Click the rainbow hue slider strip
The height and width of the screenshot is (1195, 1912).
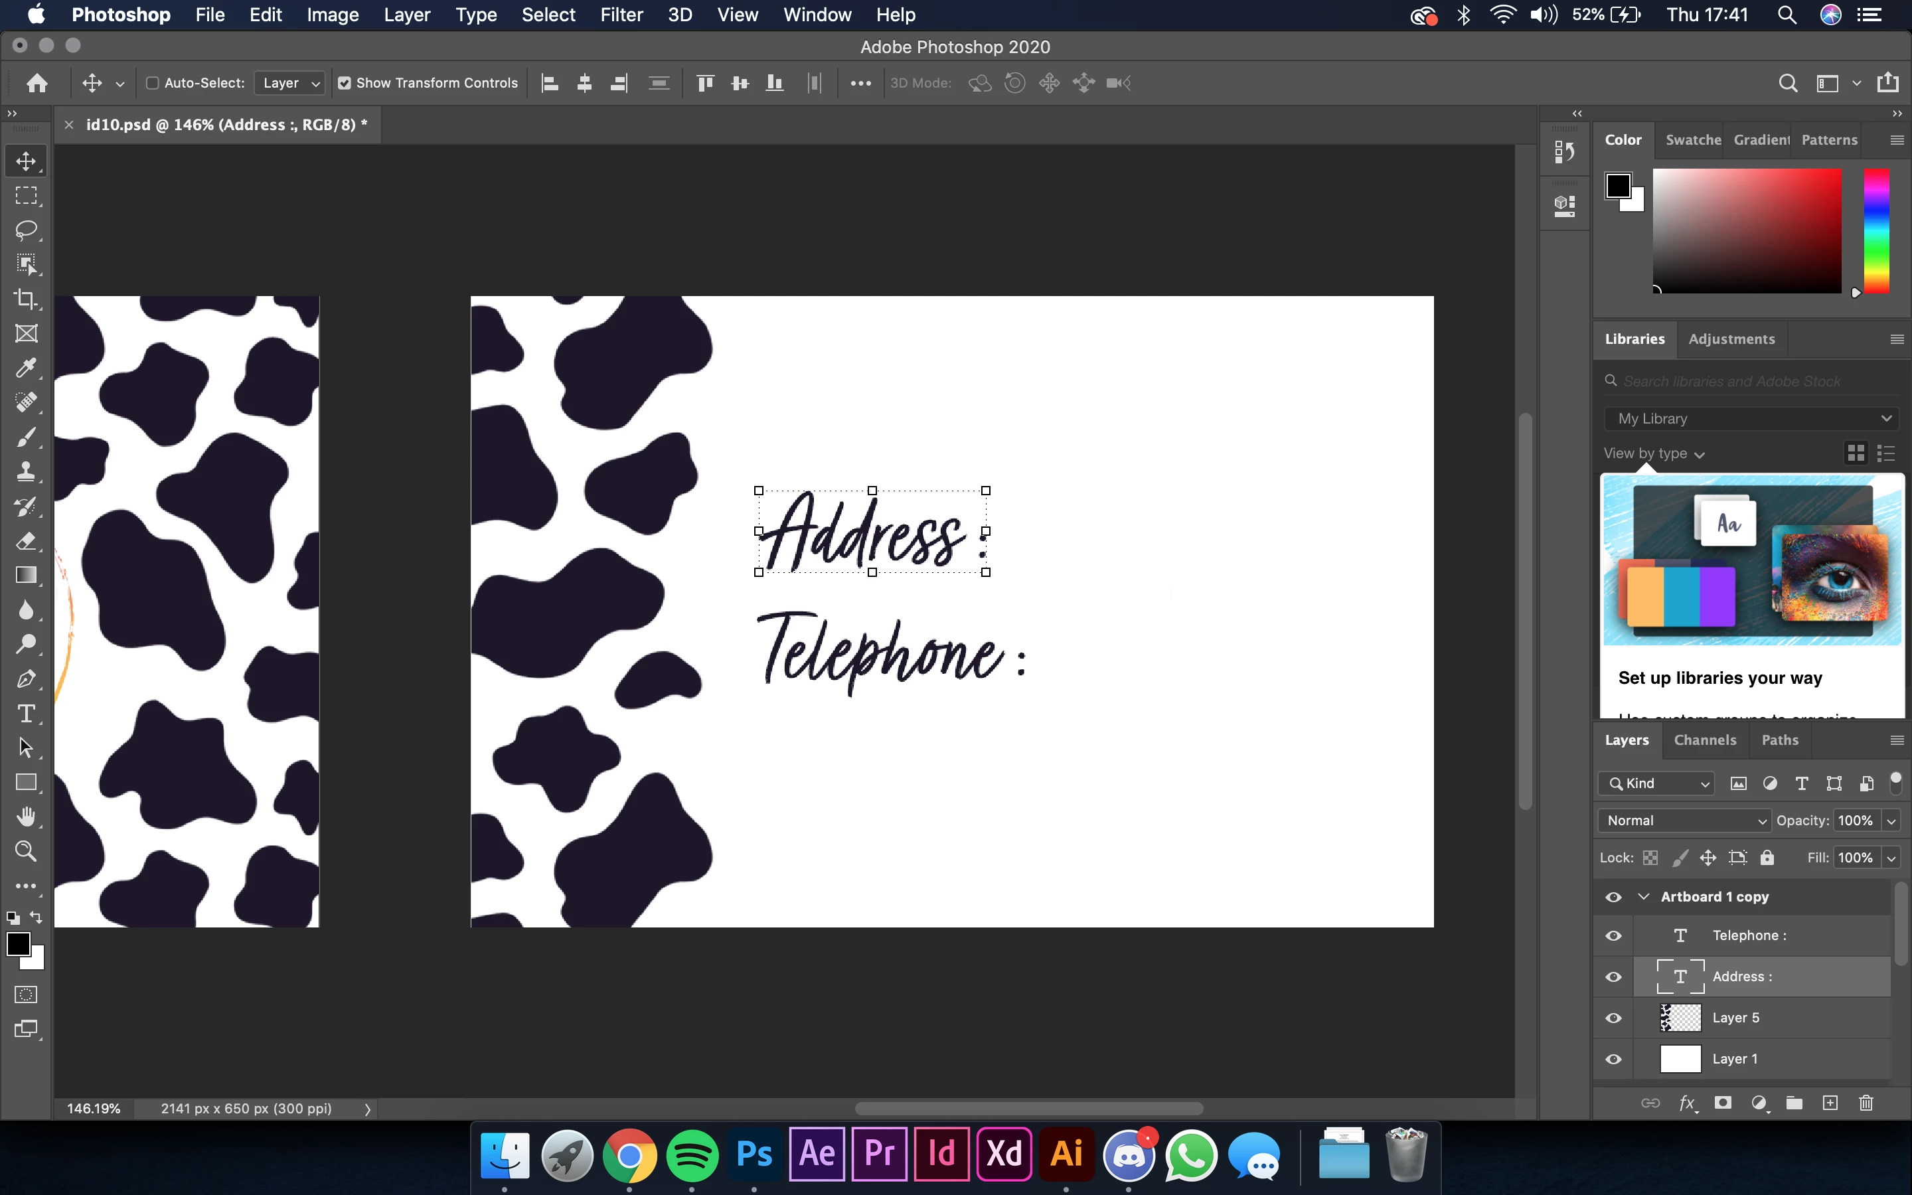pyautogui.click(x=1876, y=230)
